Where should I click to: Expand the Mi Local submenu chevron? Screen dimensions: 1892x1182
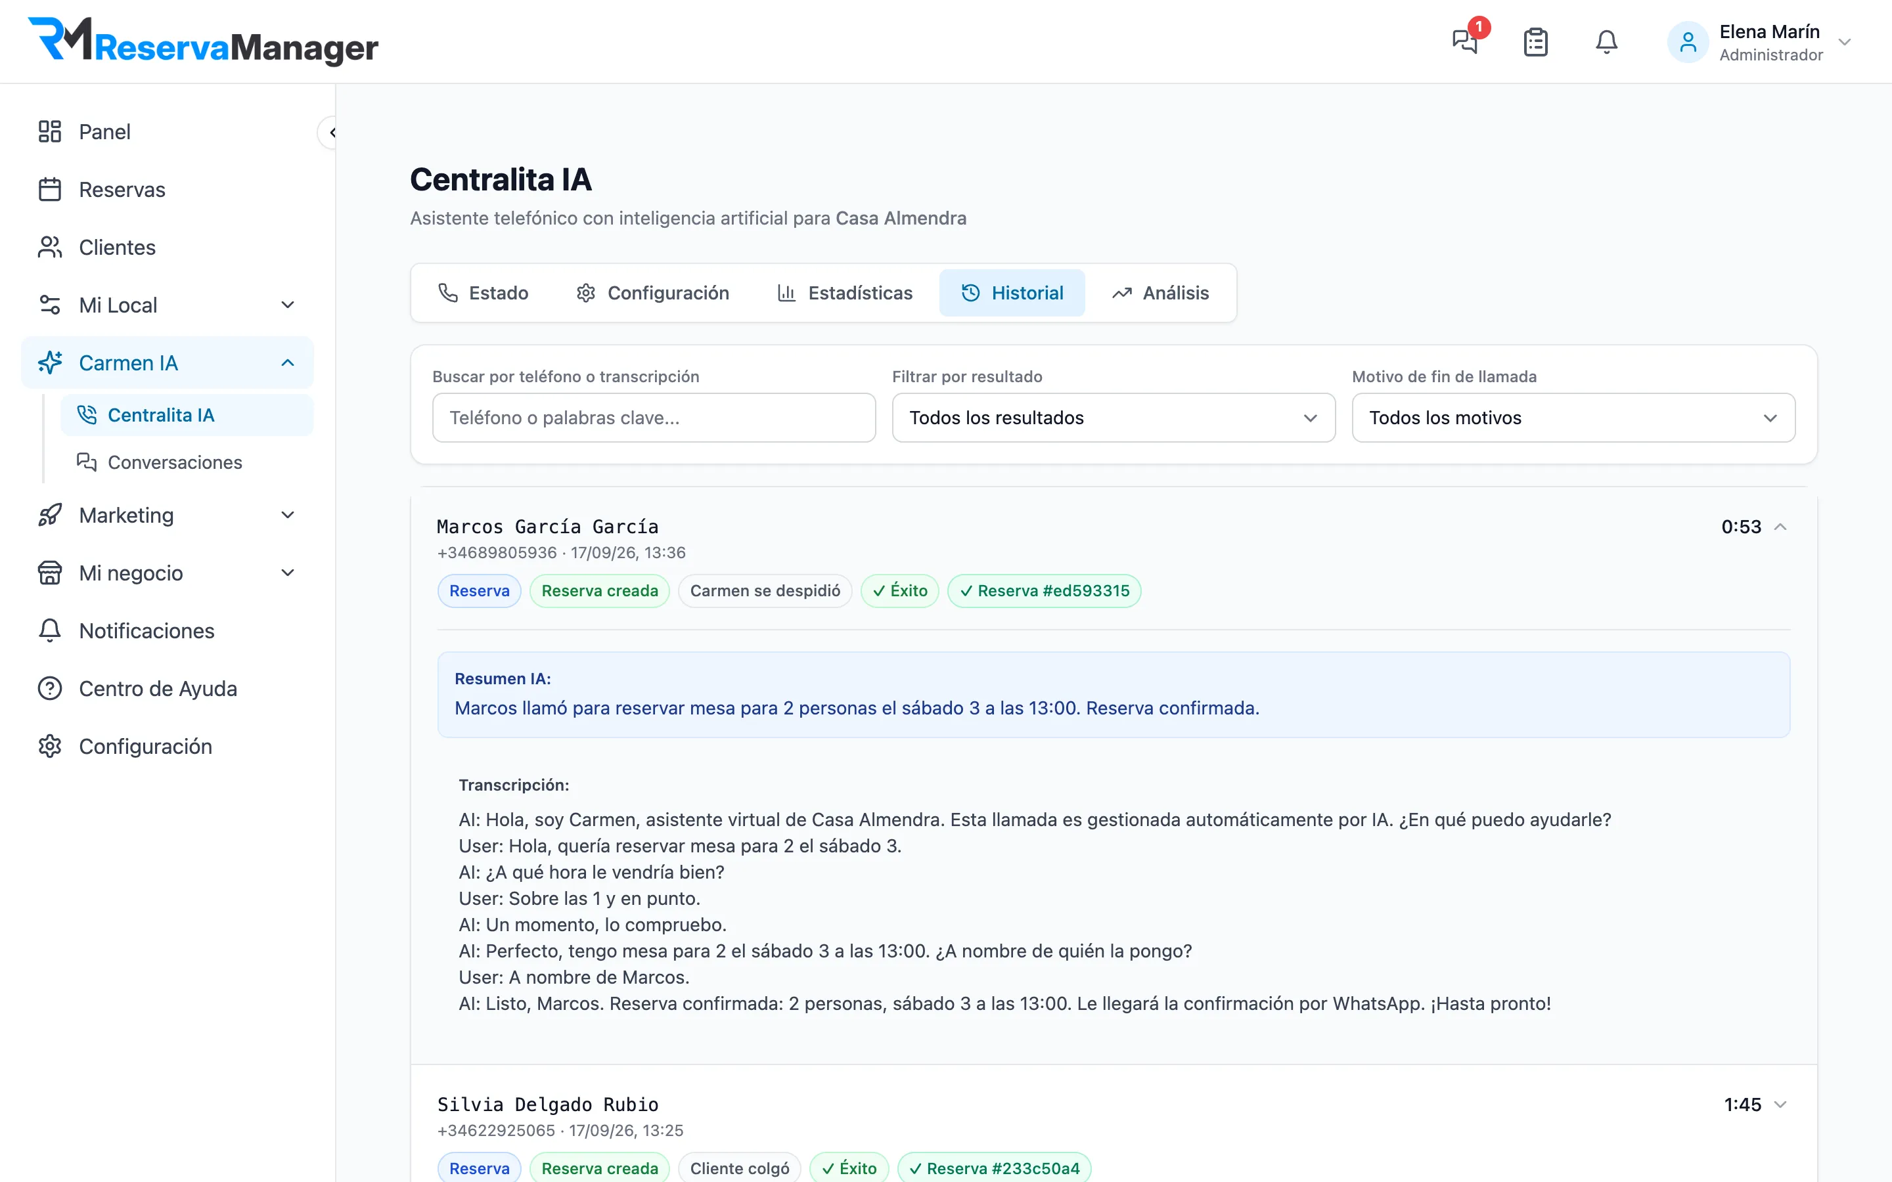coord(288,305)
